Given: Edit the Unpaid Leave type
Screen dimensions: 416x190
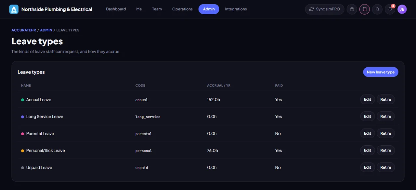Looking at the screenshot, I should click(x=368, y=167).
